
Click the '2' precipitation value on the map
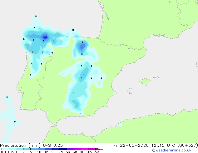(82, 54)
